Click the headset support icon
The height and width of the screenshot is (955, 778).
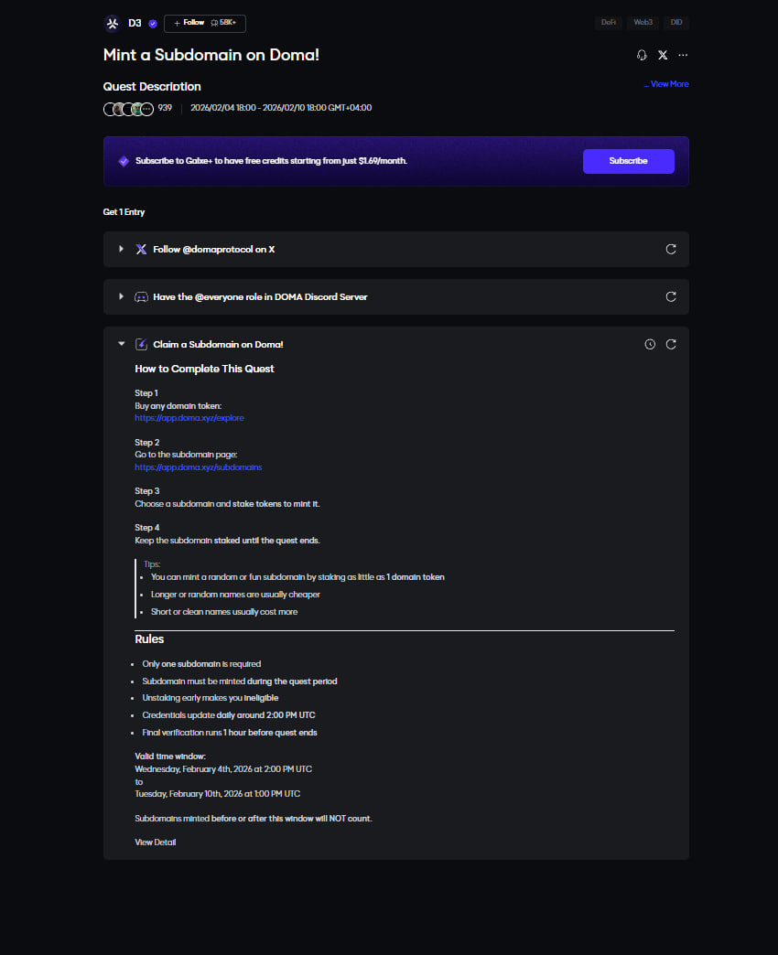pos(642,55)
